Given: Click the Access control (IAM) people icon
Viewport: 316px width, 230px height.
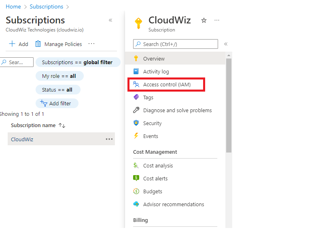Looking at the screenshot, I should pos(136,85).
